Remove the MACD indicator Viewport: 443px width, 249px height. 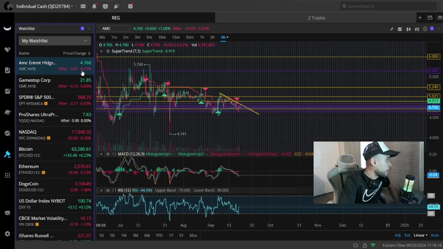[x=101, y=154]
